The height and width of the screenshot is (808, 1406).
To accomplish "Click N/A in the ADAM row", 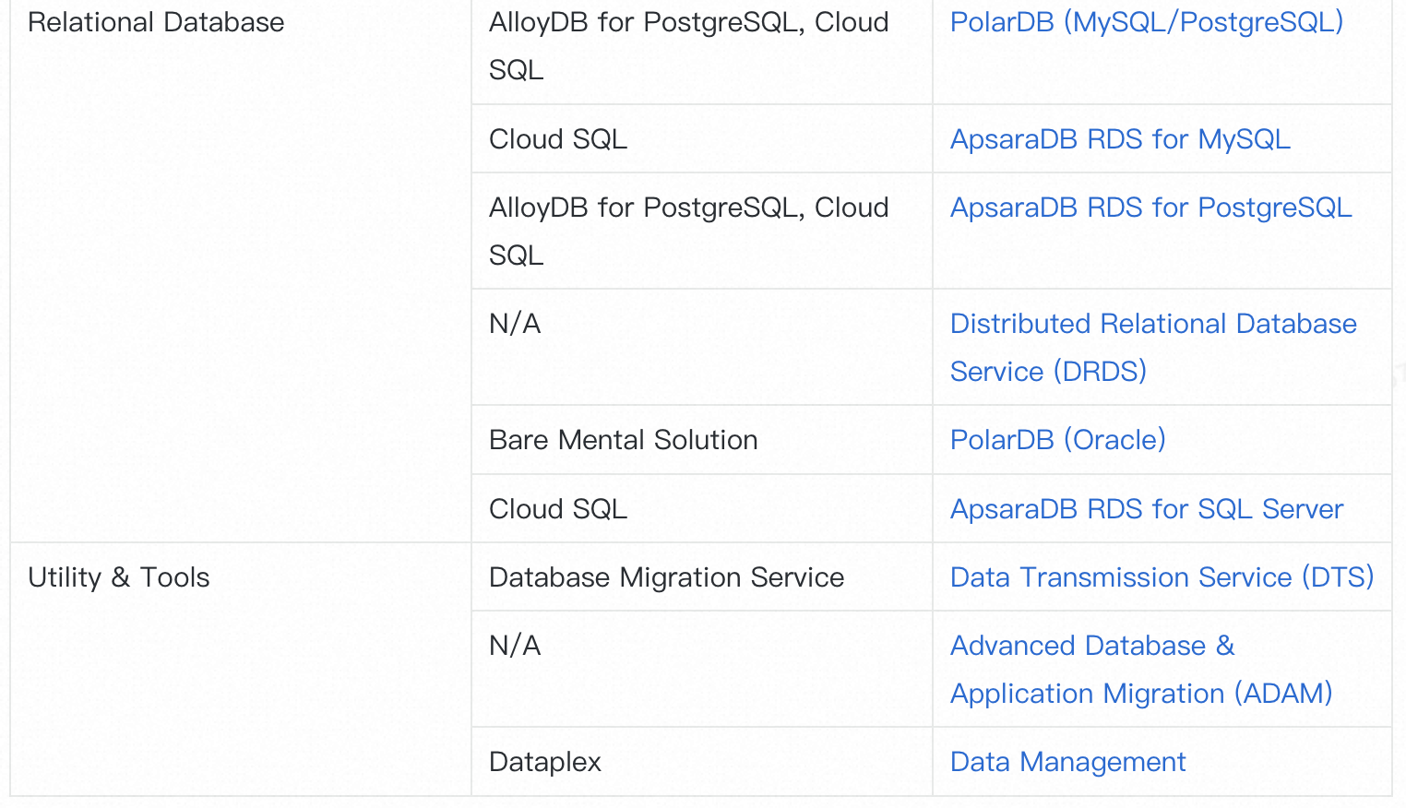I will 515,646.
